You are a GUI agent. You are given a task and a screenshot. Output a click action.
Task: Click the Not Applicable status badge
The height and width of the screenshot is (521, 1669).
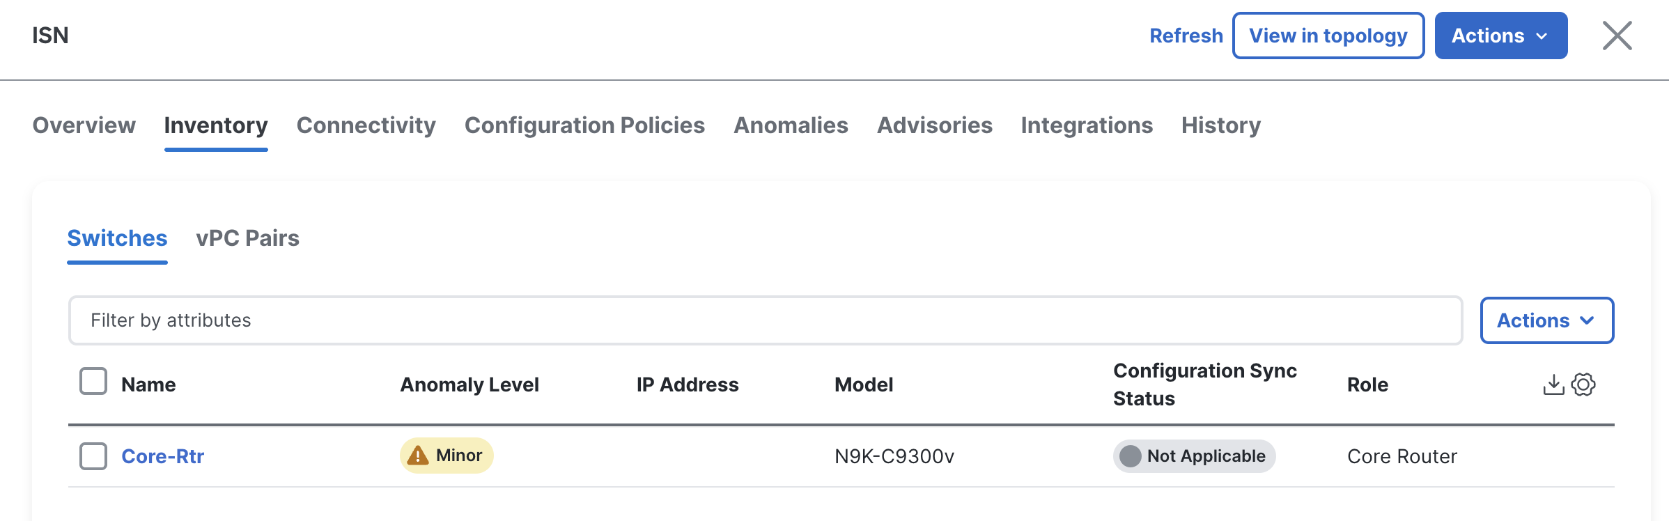[1194, 456]
